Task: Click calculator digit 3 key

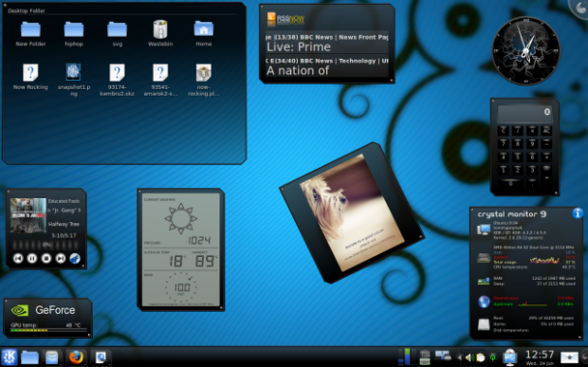Action: coord(532,170)
